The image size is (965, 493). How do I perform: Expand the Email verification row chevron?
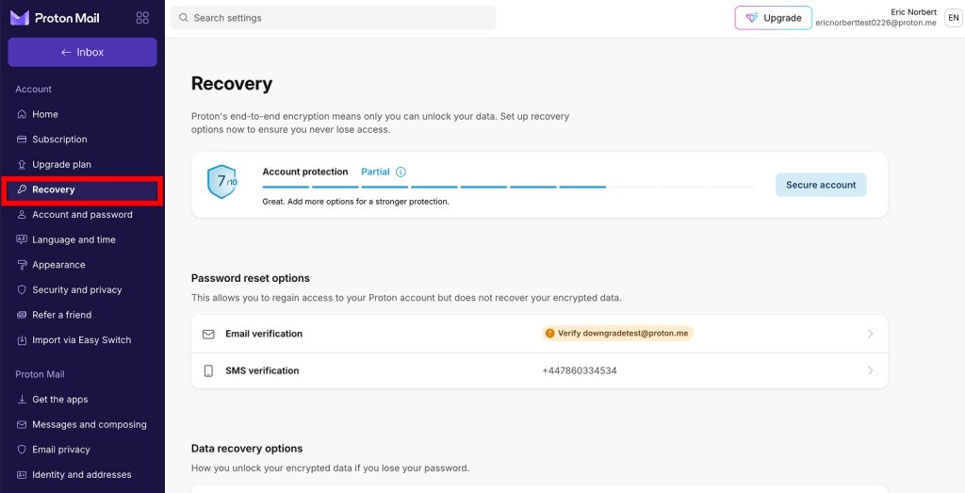[870, 334]
